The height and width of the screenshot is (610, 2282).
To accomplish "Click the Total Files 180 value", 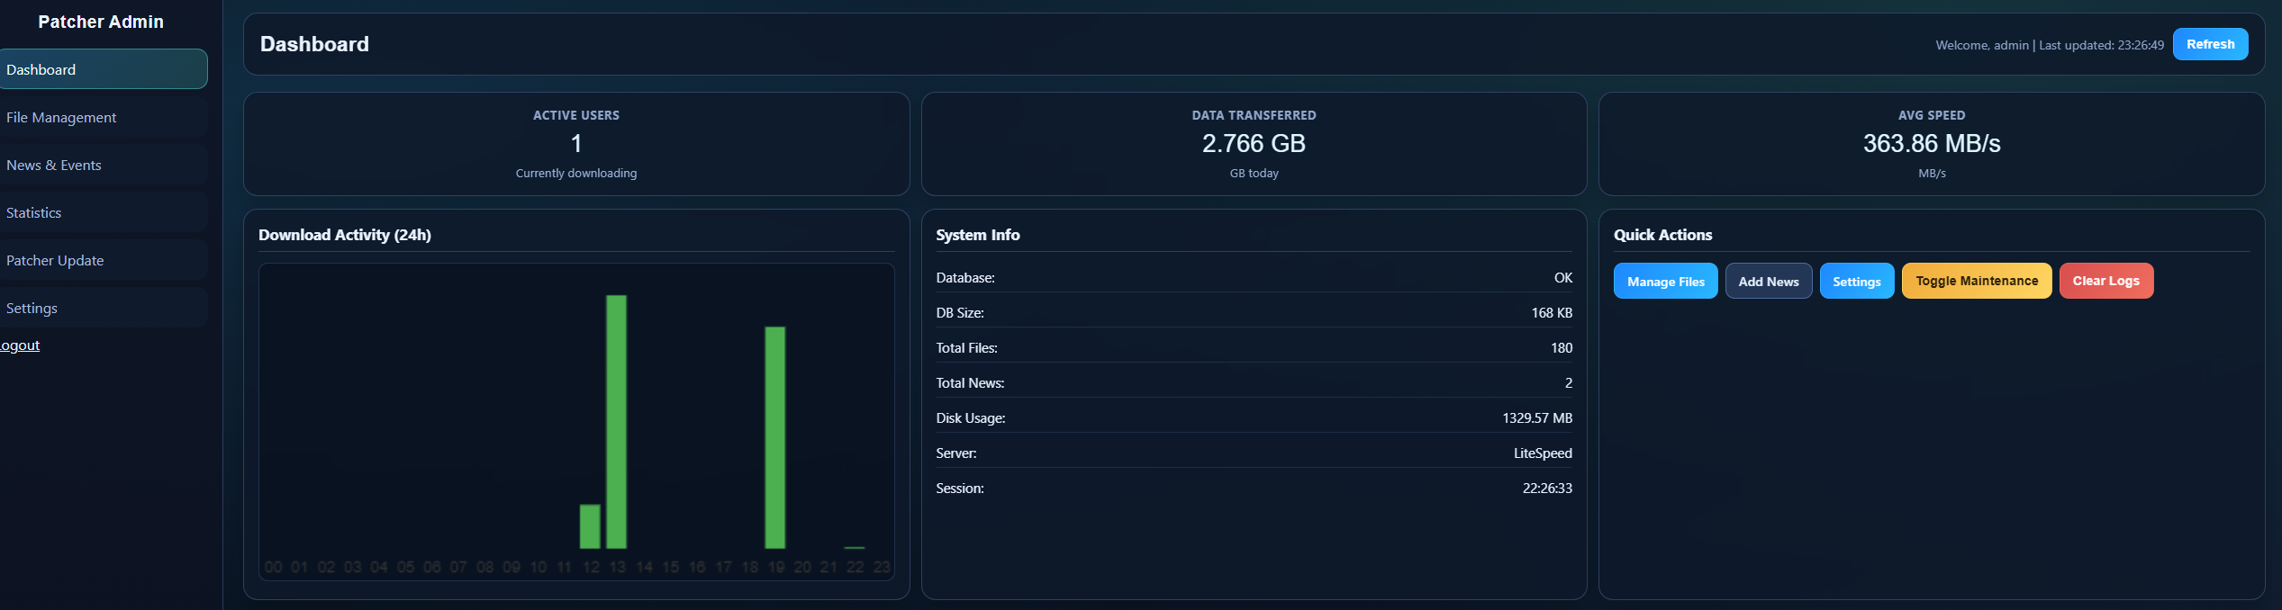I will click(1562, 348).
